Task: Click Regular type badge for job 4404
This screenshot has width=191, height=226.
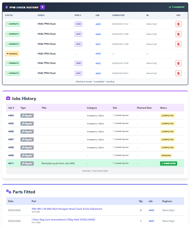Action: point(27,116)
